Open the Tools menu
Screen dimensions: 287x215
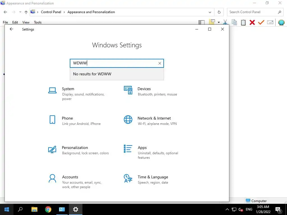tap(38, 22)
